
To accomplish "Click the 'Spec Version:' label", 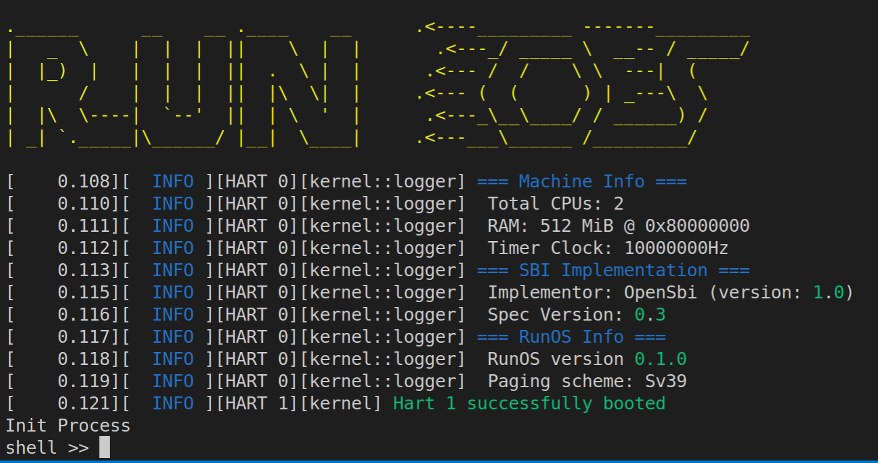I will 556,314.
